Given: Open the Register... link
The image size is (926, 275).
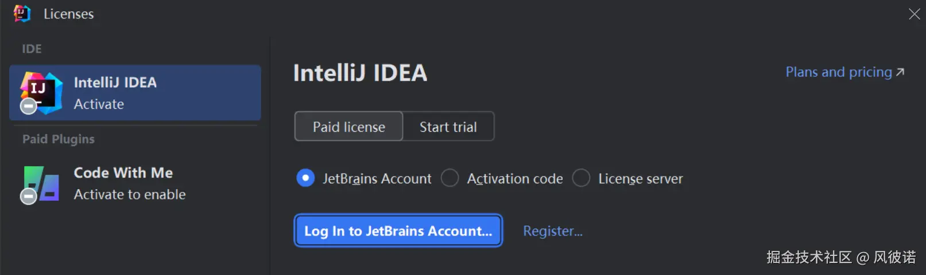Looking at the screenshot, I should 552,231.
